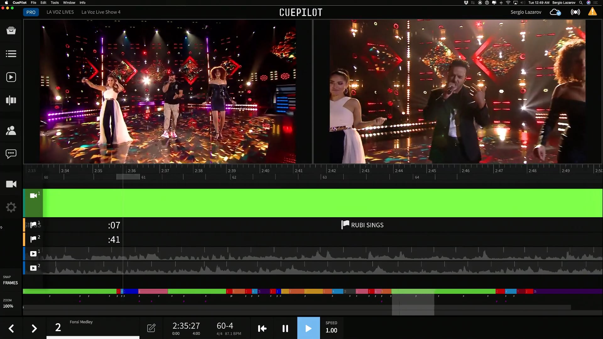Click the 87.1 BPM tempo value
This screenshot has height=339, width=603.
click(x=233, y=334)
